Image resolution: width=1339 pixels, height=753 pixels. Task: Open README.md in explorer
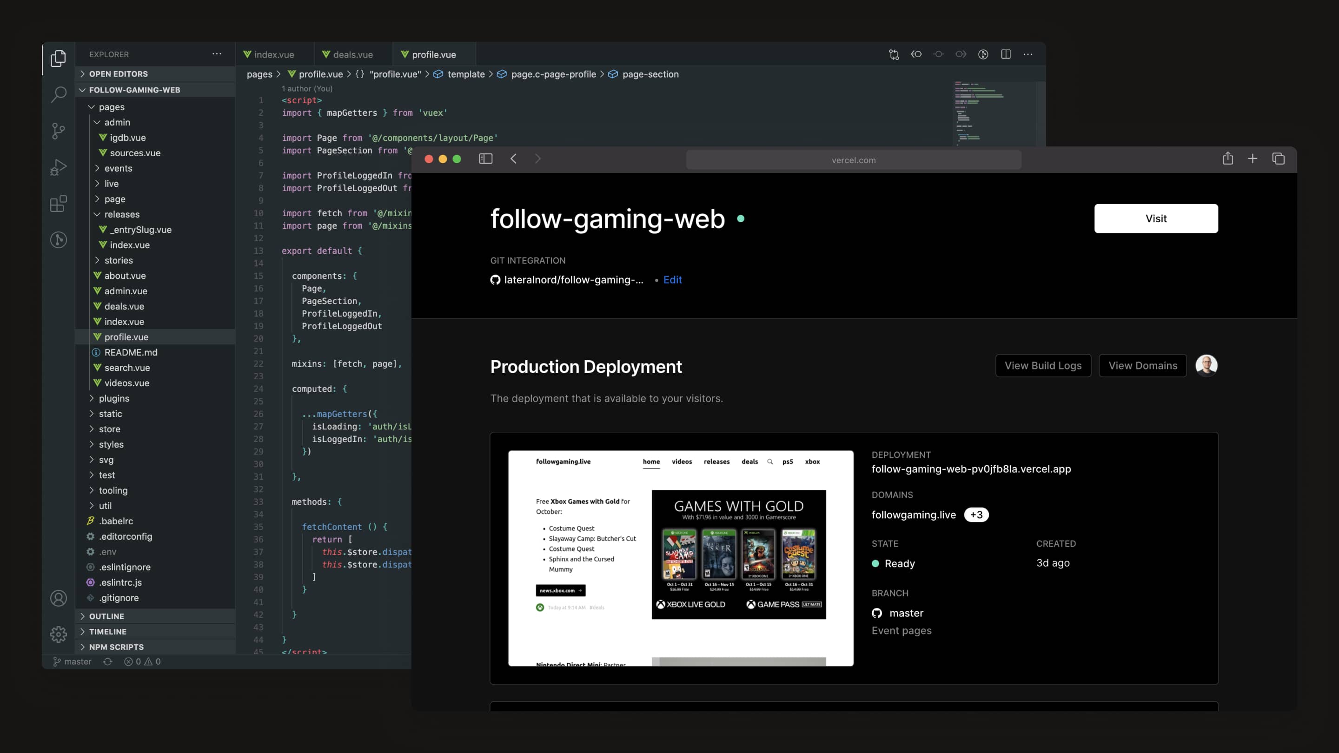tap(156, 352)
